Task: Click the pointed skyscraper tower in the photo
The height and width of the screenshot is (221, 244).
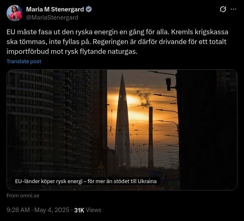Action: pos(122,122)
